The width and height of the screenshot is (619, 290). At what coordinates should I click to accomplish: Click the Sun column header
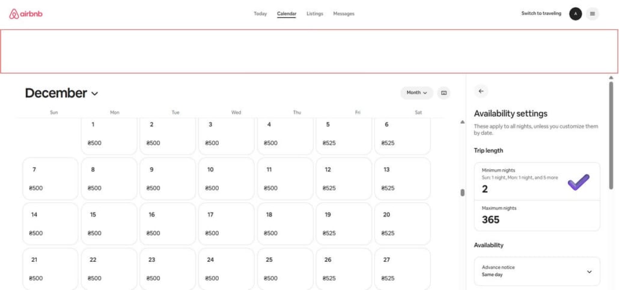[x=54, y=112]
